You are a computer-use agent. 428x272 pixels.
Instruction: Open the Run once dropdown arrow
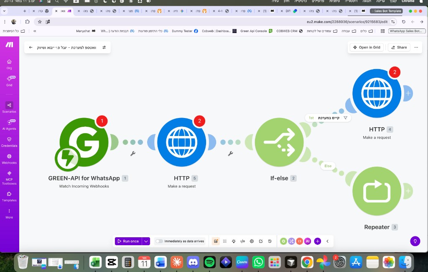click(x=146, y=241)
